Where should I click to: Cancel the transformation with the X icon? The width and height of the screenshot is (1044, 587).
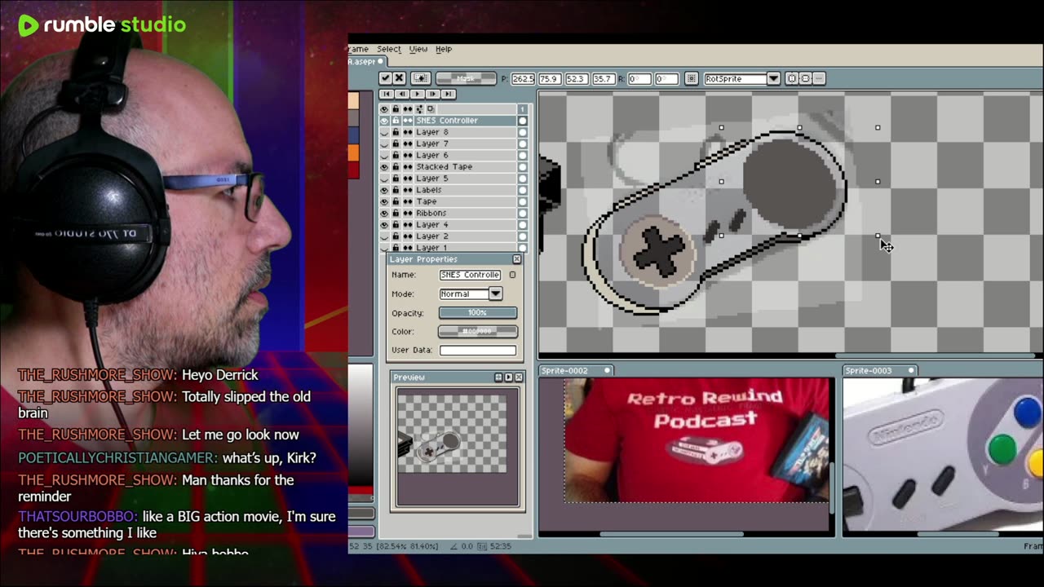click(x=399, y=78)
